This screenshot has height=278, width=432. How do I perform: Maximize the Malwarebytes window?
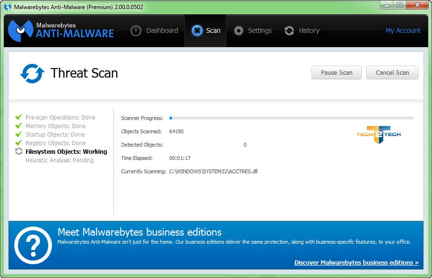400,5
